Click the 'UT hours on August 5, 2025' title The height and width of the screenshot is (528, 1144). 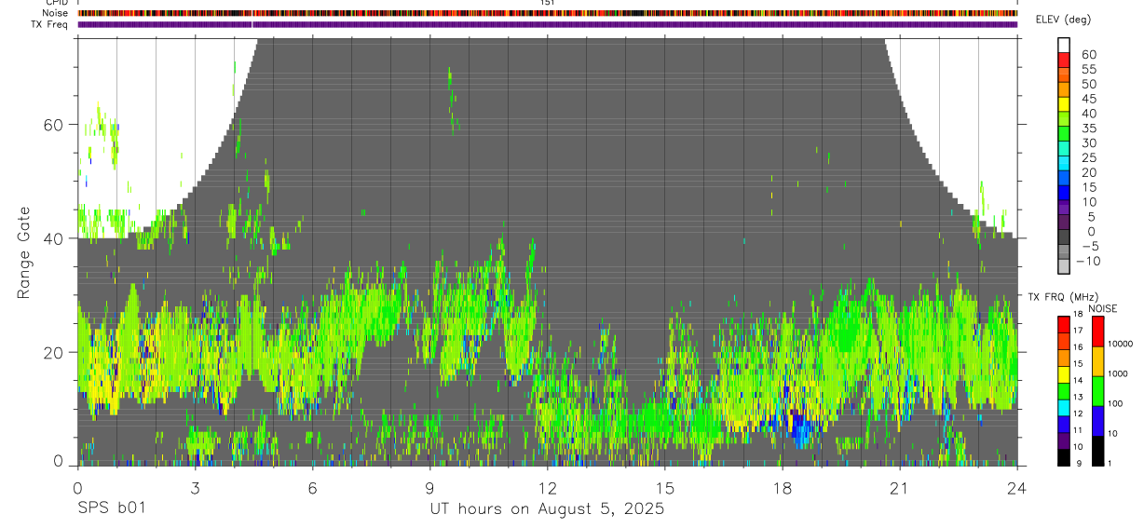pyautogui.click(x=547, y=509)
